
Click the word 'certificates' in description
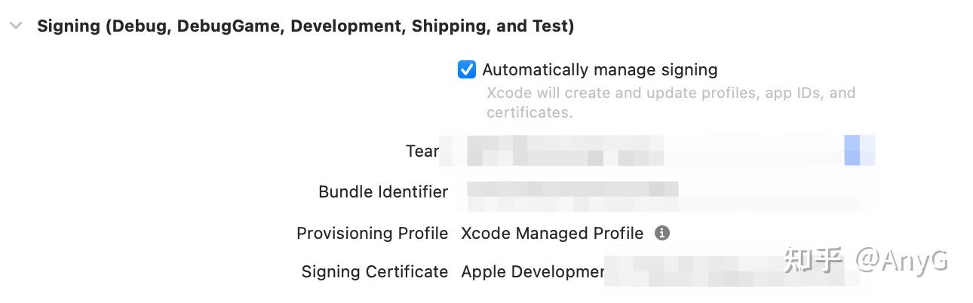[527, 113]
